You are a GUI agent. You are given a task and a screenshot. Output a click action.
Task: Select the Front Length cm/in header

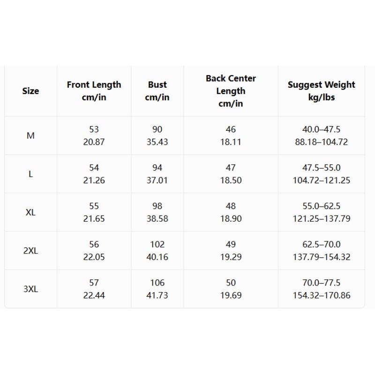[x=94, y=91]
